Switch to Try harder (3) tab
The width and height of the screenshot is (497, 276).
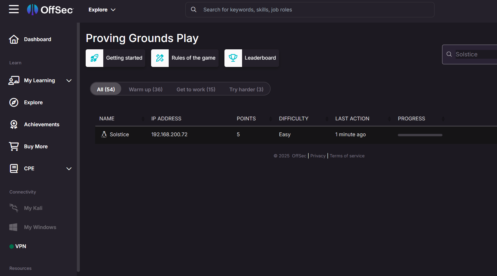246,89
